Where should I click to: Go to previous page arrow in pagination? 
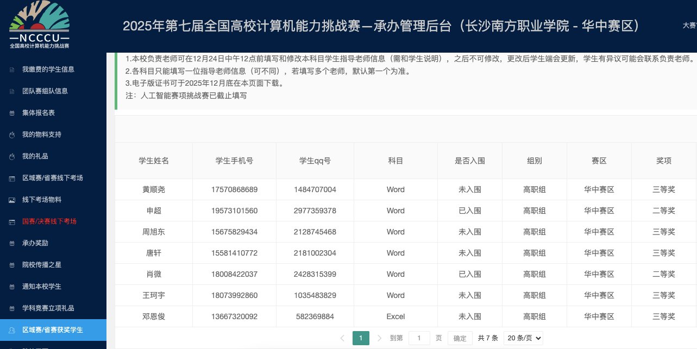click(342, 338)
